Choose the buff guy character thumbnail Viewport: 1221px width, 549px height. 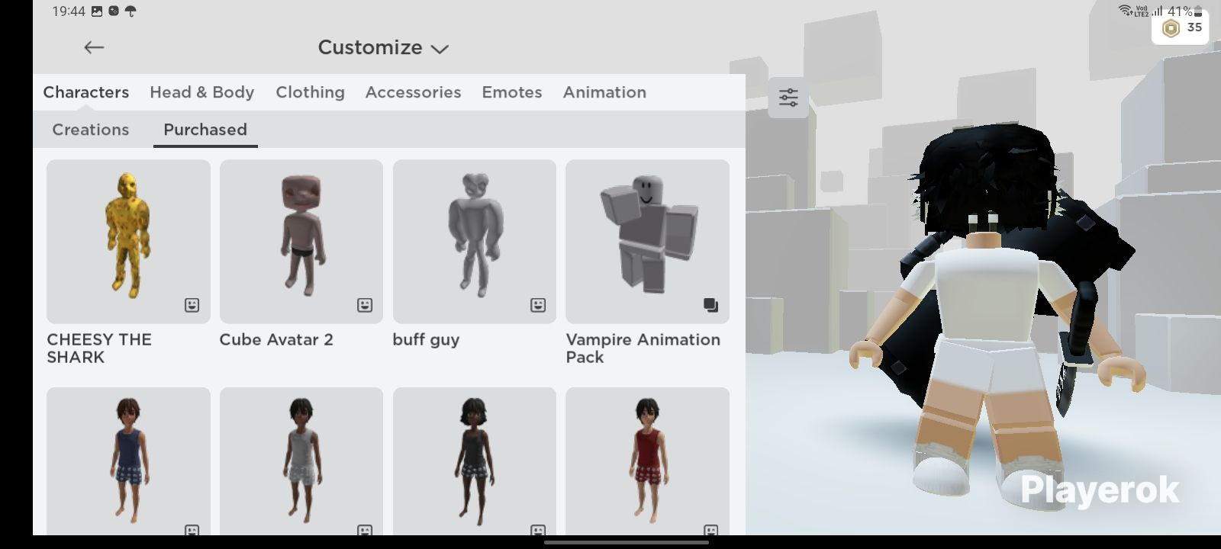click(x=475, y=241)
